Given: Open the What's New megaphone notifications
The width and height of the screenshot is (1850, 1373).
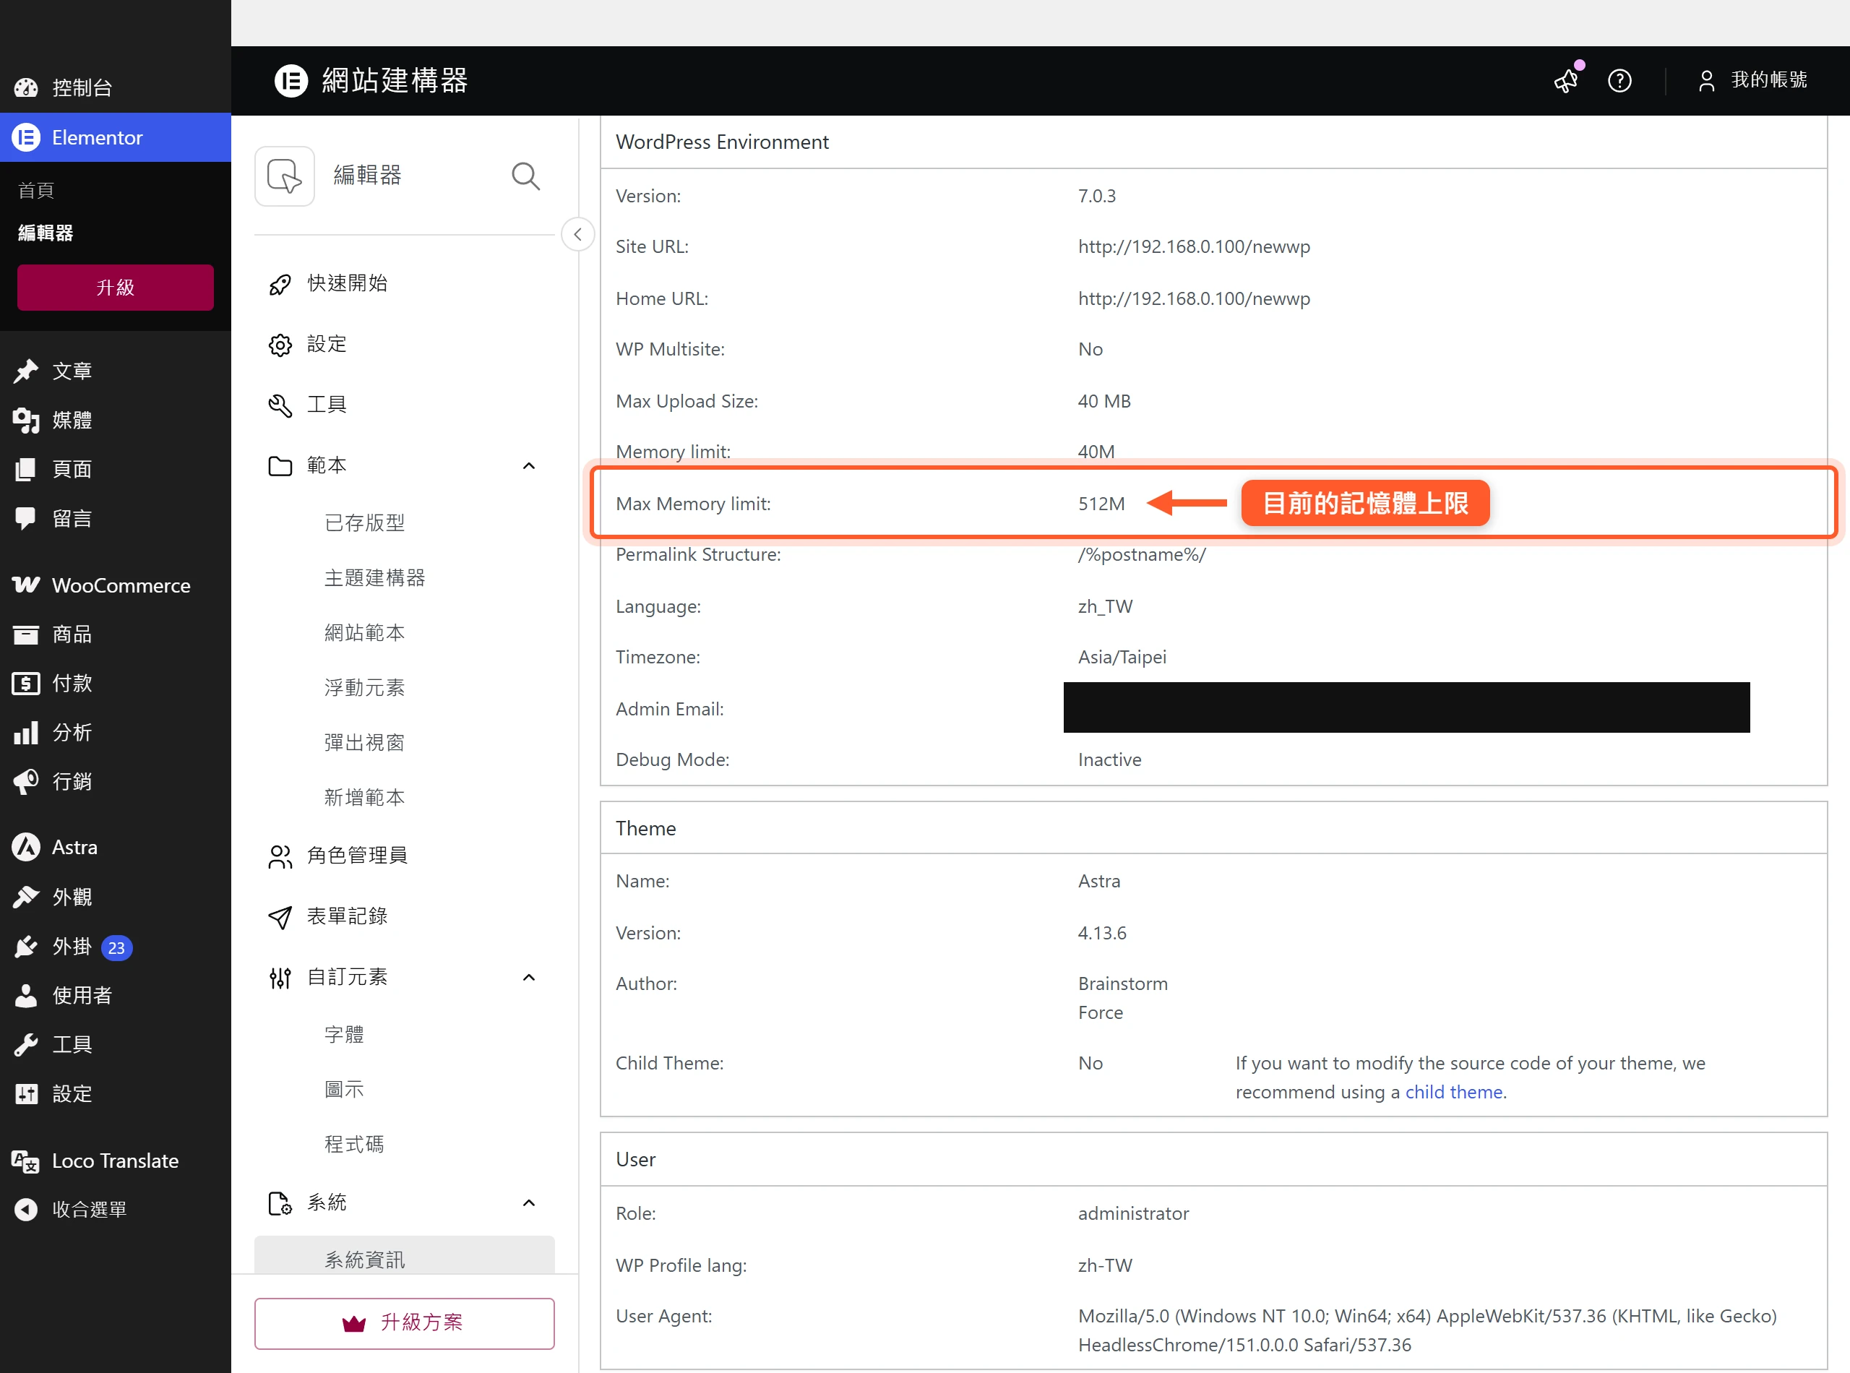Looking at the screenshot, I should point(1567,79).
